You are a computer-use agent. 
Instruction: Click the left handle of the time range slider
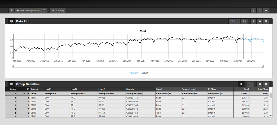pos(13,66)
